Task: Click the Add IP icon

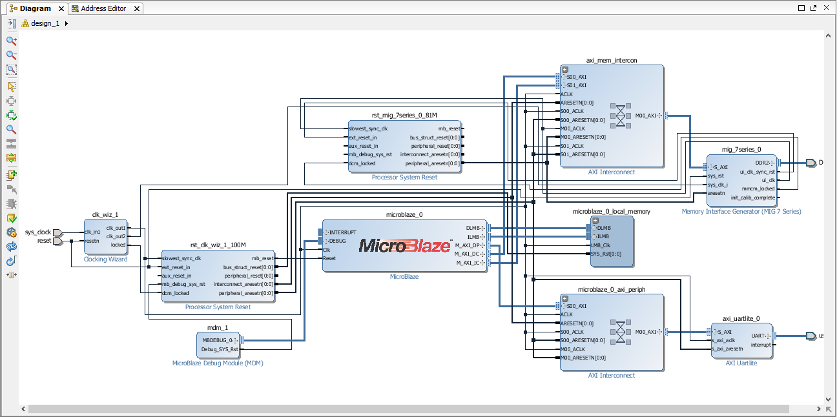Action: (x=11, y=174)
